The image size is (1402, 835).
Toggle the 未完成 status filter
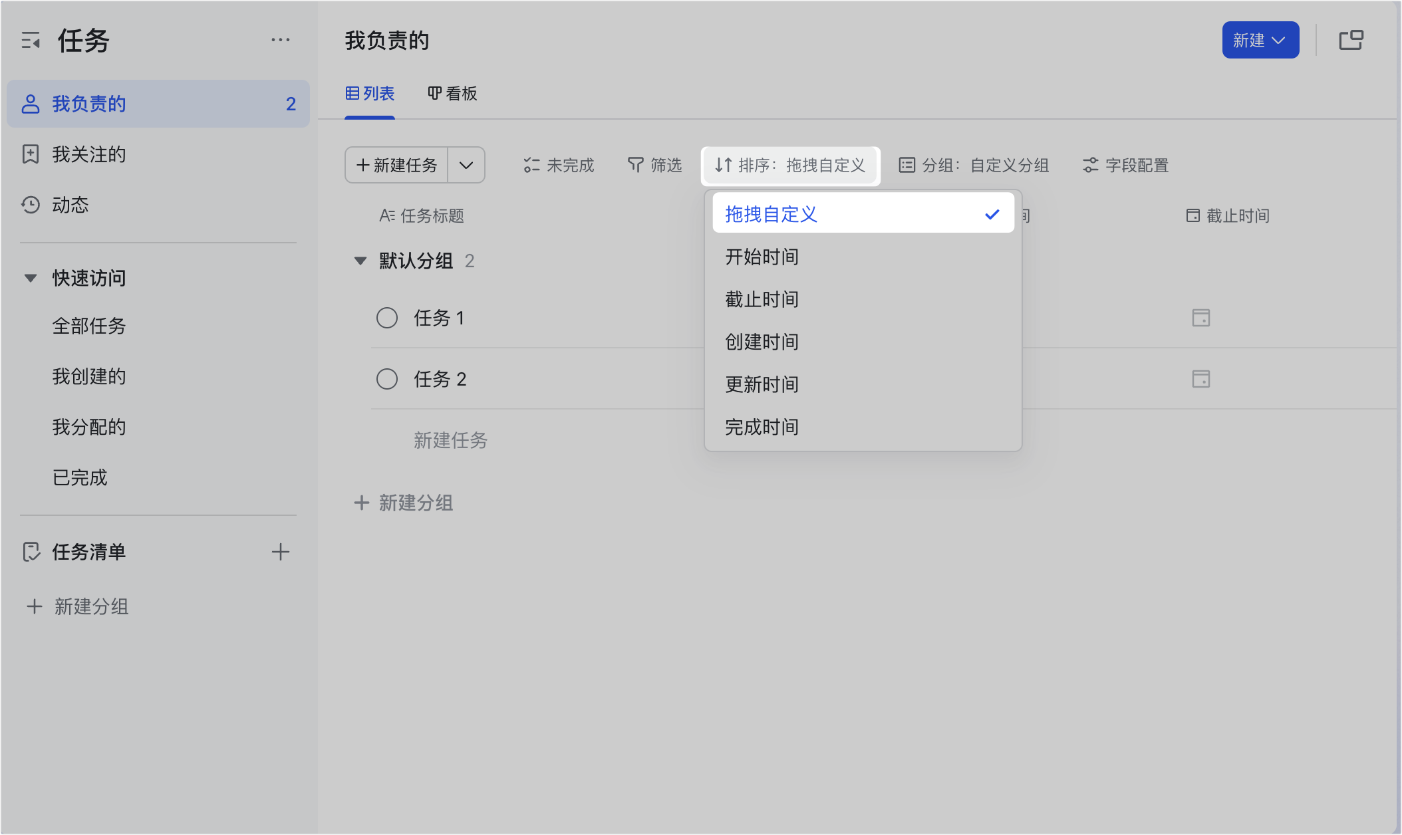tap(559, 165)
